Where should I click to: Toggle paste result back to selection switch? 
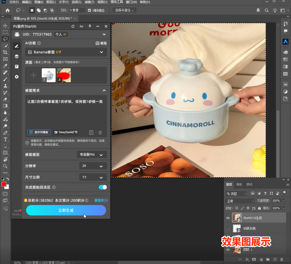[x=103, y=187]
